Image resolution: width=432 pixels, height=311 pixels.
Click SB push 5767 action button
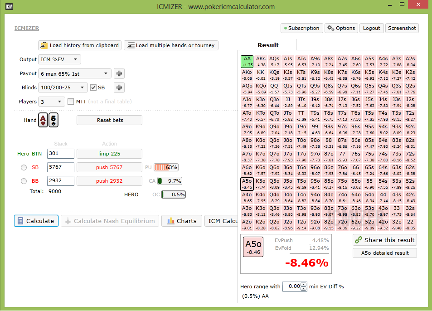(109, 167)
